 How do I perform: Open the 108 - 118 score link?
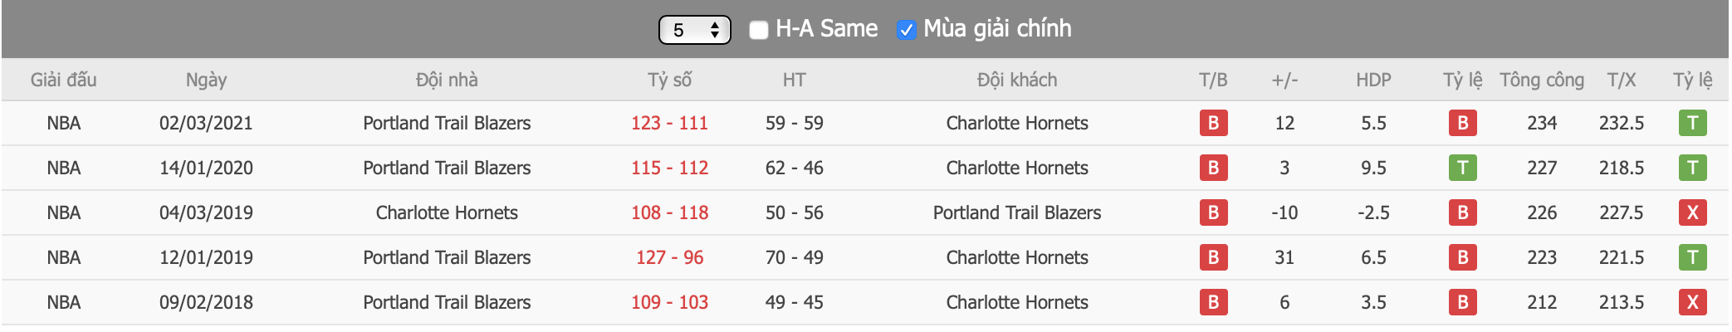click(x=669, y=213)
